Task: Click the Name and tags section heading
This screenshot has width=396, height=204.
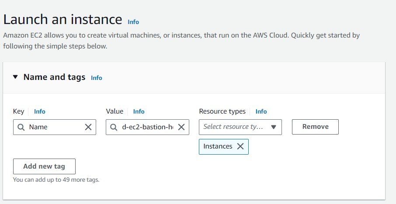Action: coord(54,77)
